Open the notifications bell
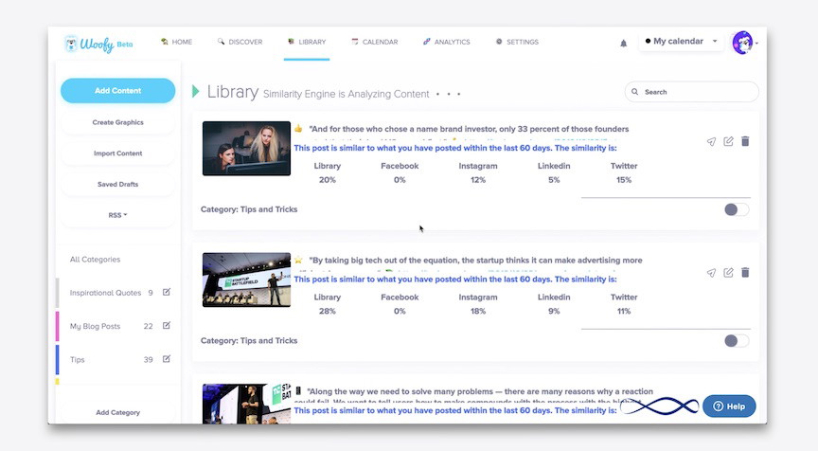 623,44
